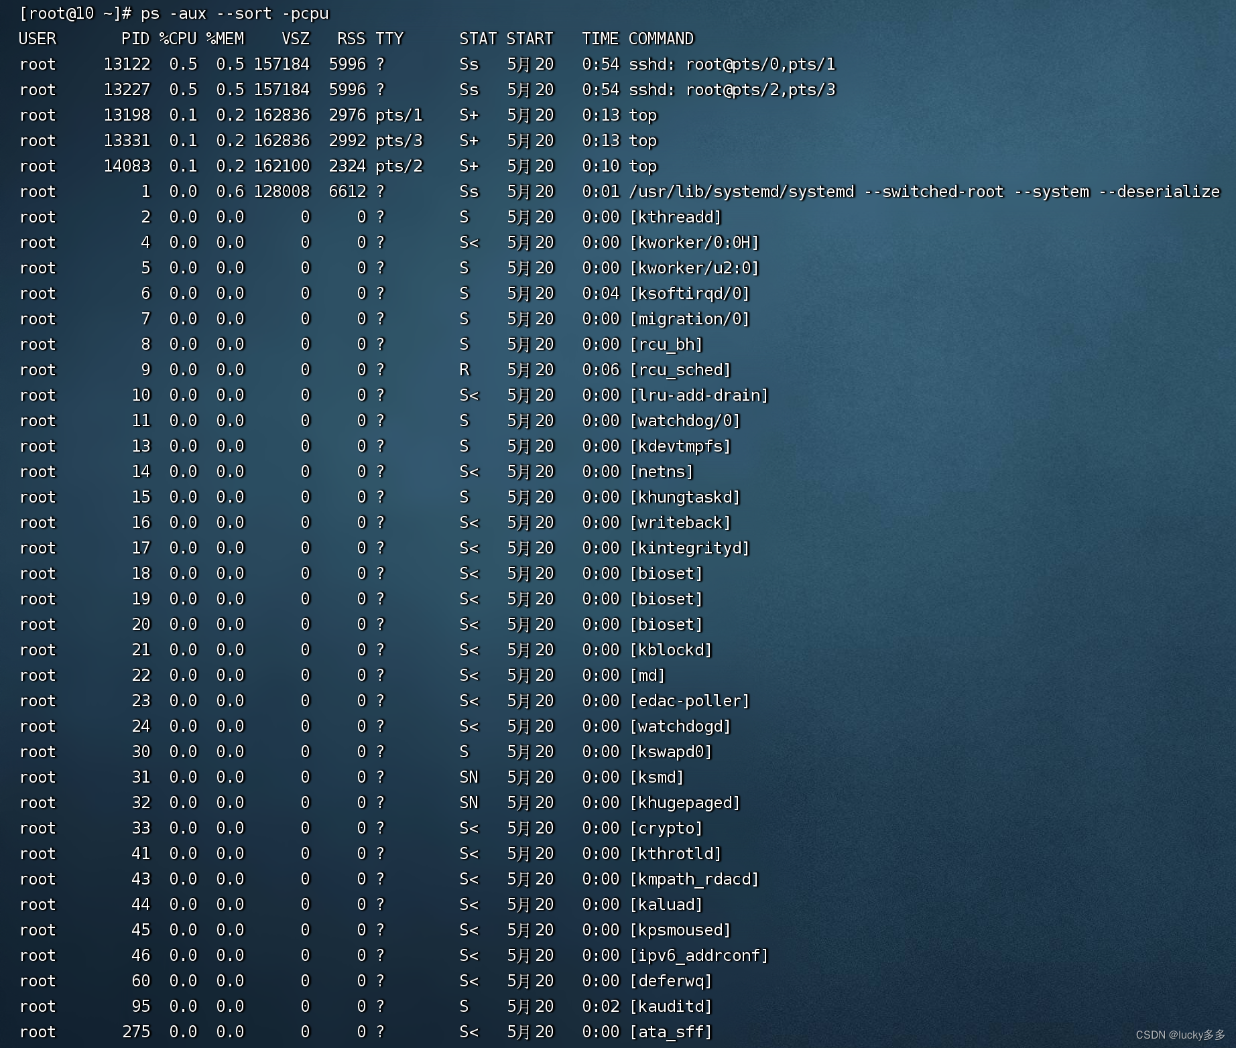Click [md] process name

tap(647, 675)
